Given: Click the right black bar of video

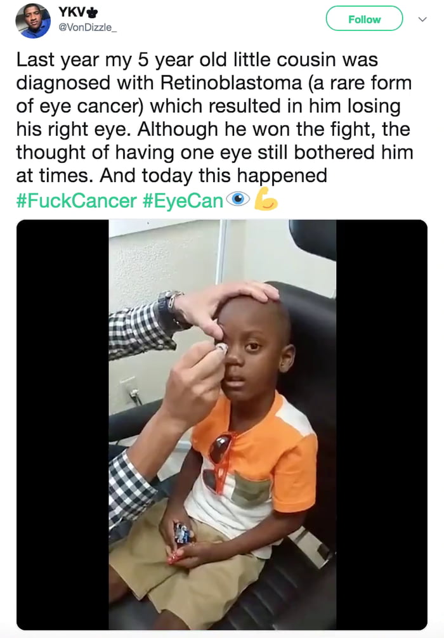Looking at the screenshot, I should pyautogui.click(x=382, y=424).
